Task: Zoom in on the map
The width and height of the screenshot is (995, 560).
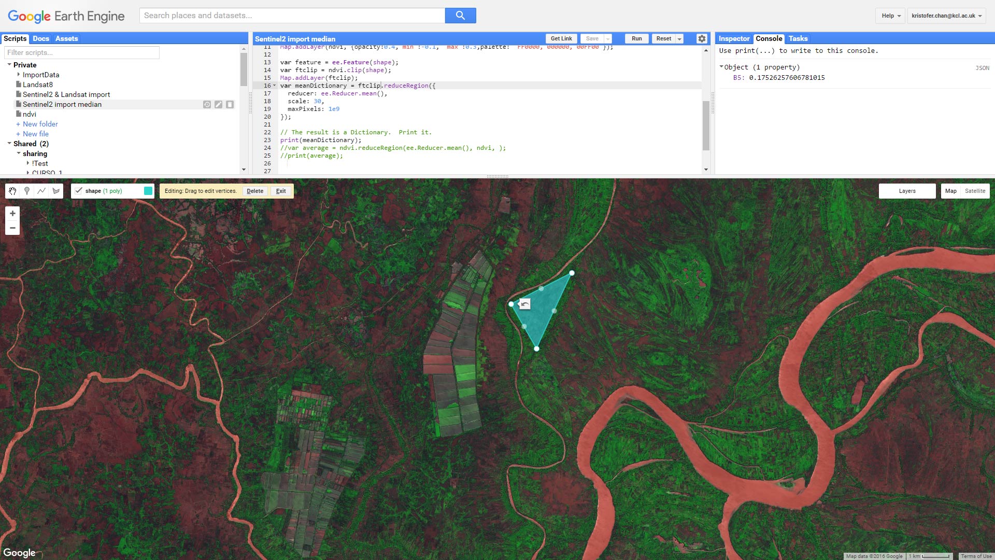Action: (x=12, y=213)
